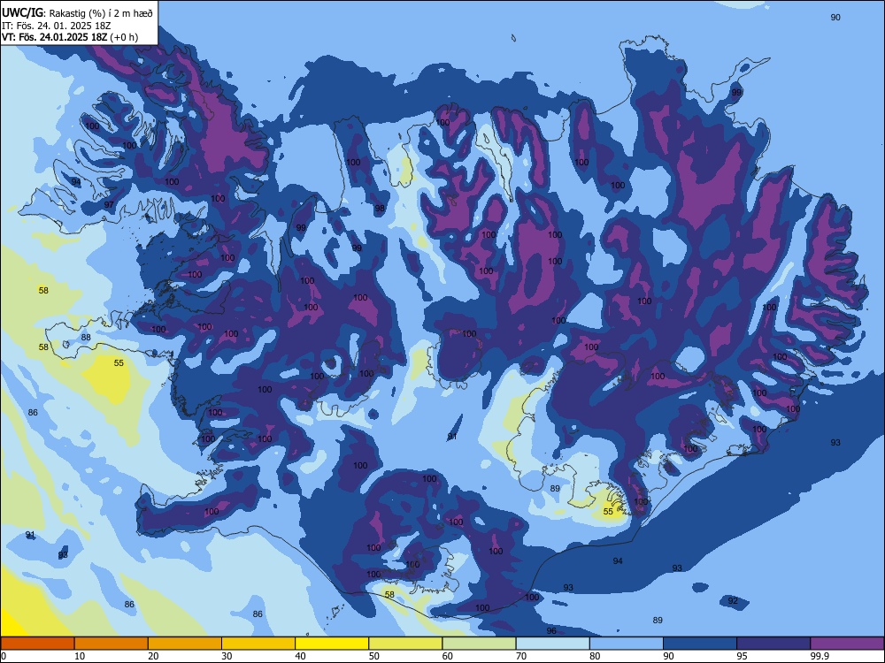Click the legend tick label '20'
This screenshot has width=885, height=663.
pos(153,656)
